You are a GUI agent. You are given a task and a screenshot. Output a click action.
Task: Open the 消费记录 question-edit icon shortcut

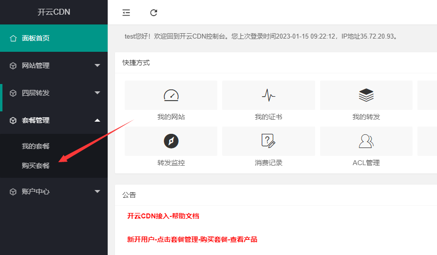pyautogui.click(x=269, y=141)
